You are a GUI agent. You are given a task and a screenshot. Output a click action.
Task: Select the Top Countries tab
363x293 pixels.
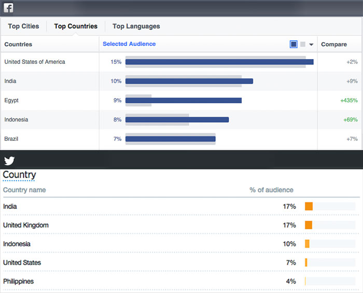[76, 26]
